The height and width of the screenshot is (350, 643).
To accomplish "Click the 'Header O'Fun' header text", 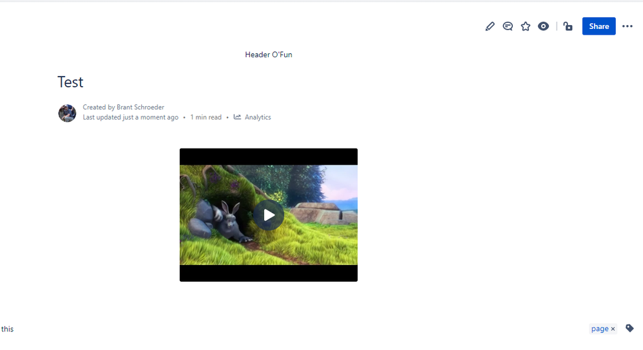I will [x=269, y=55].
